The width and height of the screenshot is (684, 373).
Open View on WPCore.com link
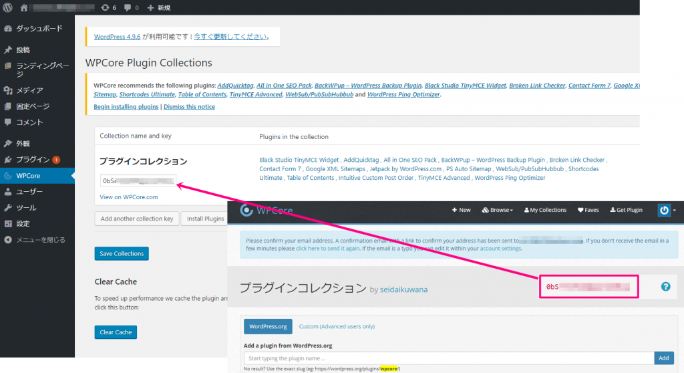tap(129, 197)
